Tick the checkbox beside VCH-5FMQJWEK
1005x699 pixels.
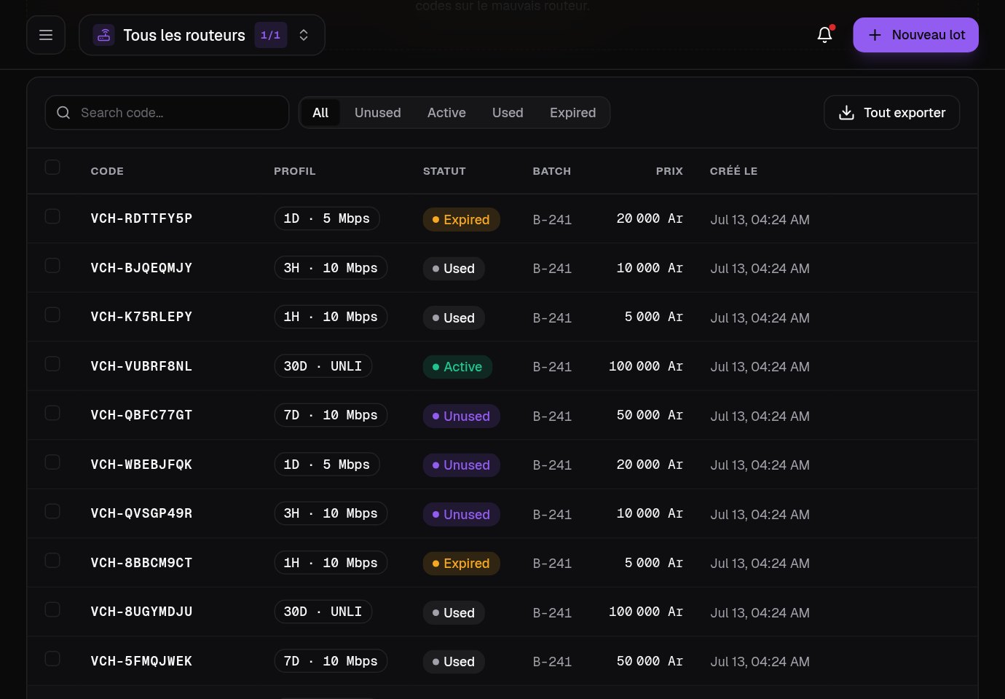52,658
